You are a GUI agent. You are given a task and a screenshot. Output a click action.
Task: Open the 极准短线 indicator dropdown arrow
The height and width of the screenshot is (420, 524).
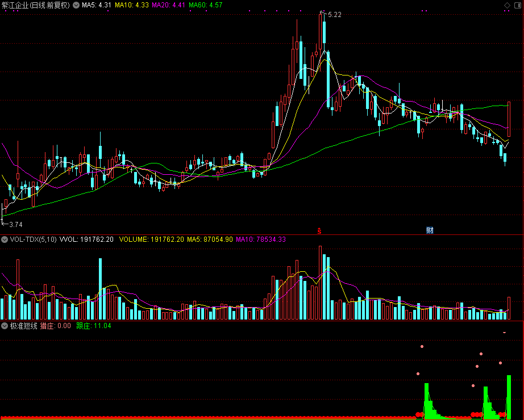5,326
